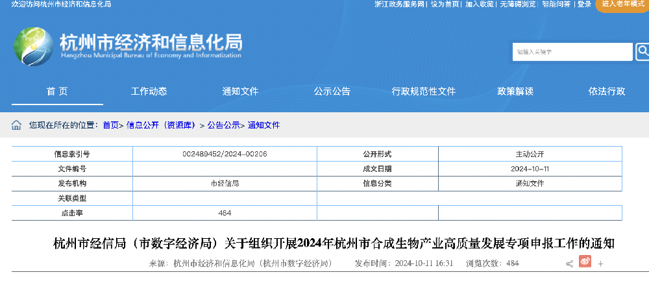The height and width of the screenshot is (281, 649).
Task: Click 首页 breadcrumb link
Action: tap(111, 125)
